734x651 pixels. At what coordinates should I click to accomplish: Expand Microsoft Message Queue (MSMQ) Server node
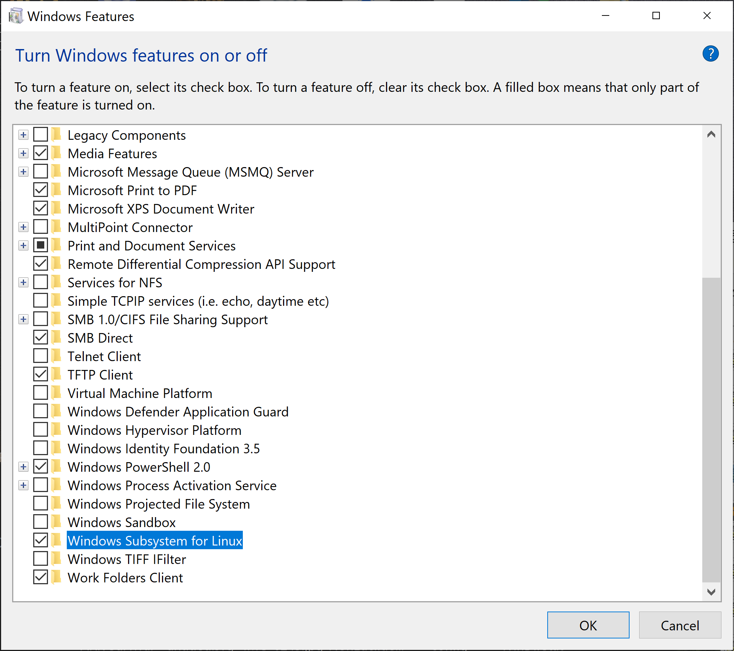[x=24, y=172]
